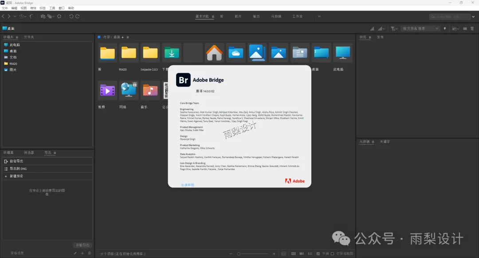Switch to the 筛选器 panel tab
The width and height of the screenshot is (479, 258).
coord(29,153)
